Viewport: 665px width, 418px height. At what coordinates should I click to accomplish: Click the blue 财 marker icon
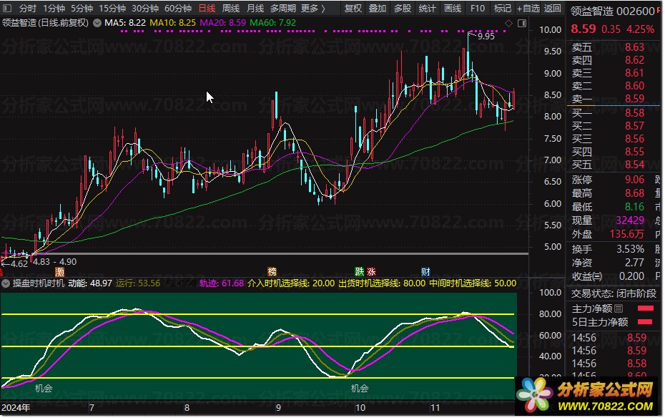coord(425,271)
